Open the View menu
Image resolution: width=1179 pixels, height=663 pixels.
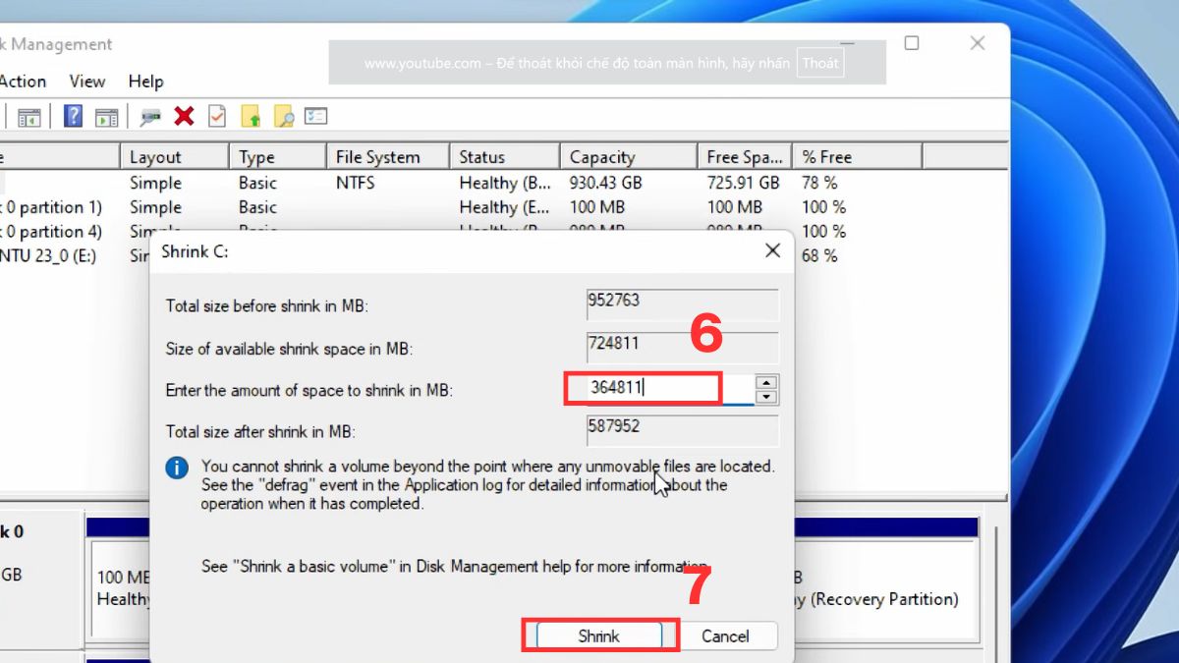[86, 82]
